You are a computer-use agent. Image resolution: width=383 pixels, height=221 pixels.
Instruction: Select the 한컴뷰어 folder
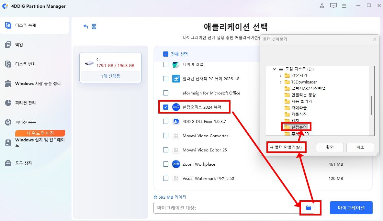point(299,127)
